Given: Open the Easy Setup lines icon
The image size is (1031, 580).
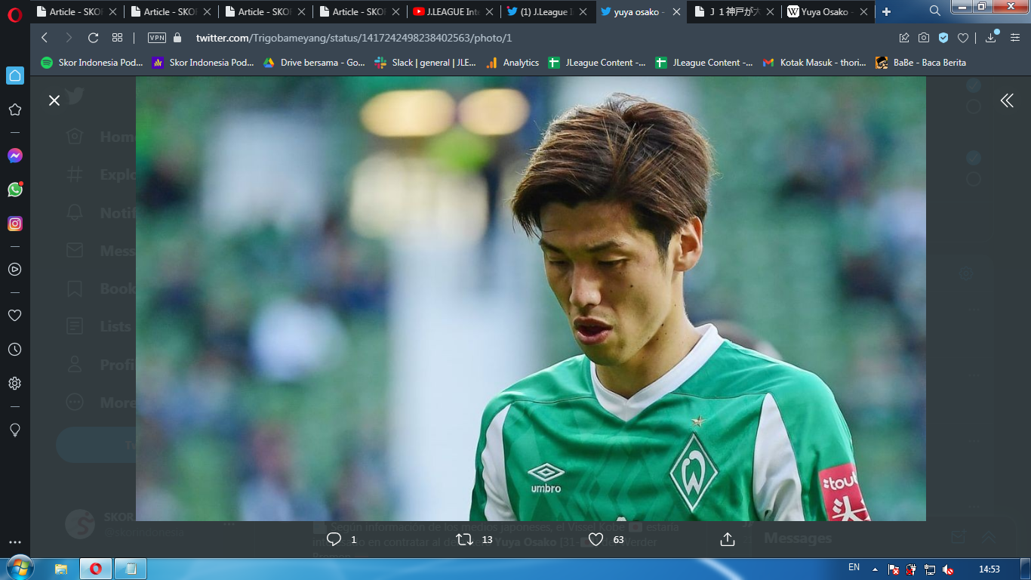Looking at the screenshot, I should coord(1015,38).
